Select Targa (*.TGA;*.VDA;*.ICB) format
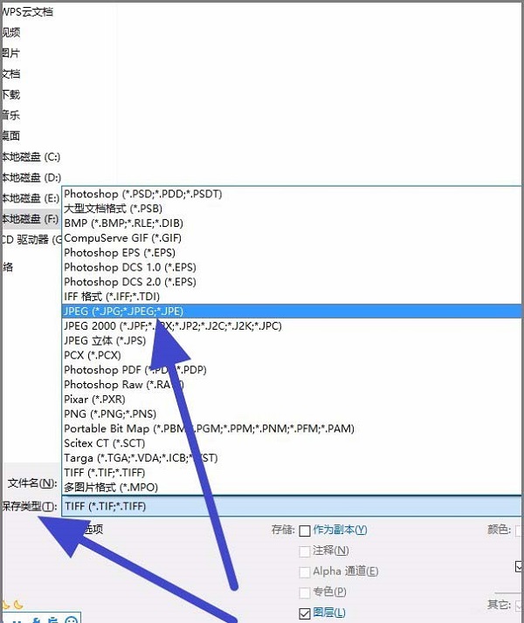This screenshot has width=524, height=623. (x=292, y=458)
